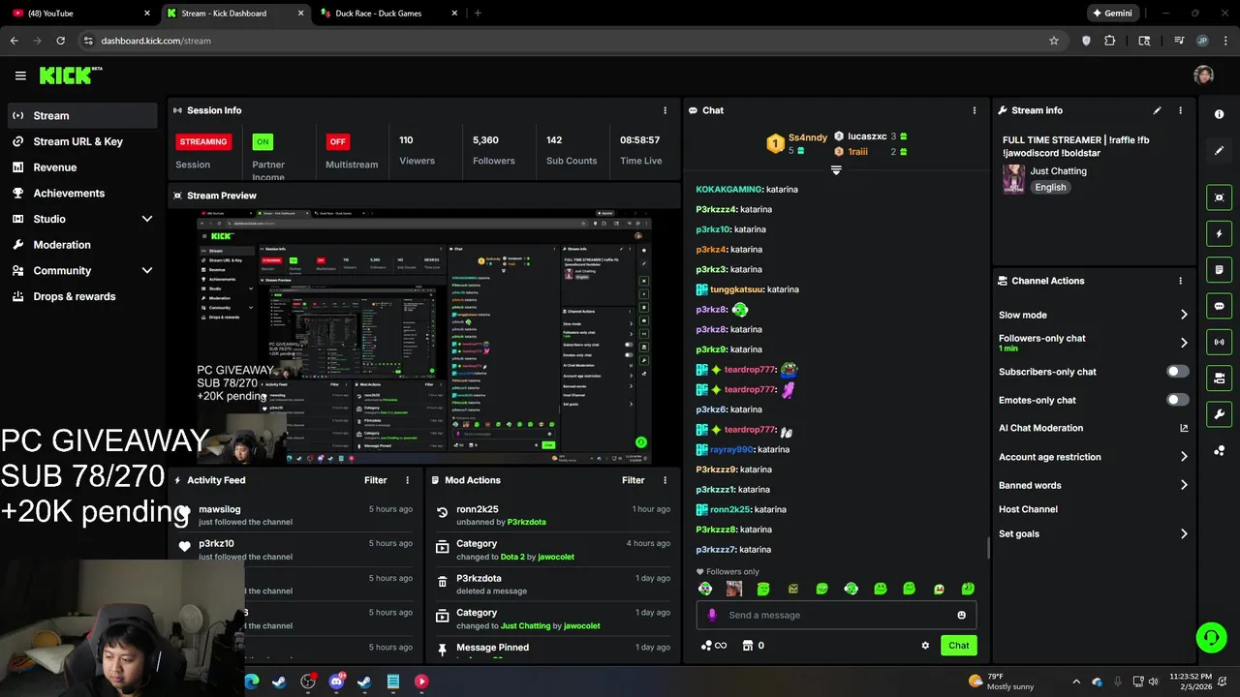The image size is (1240, 697).
Task: Open Mod Actions Filter dropdown
Action: coord(634,480)
